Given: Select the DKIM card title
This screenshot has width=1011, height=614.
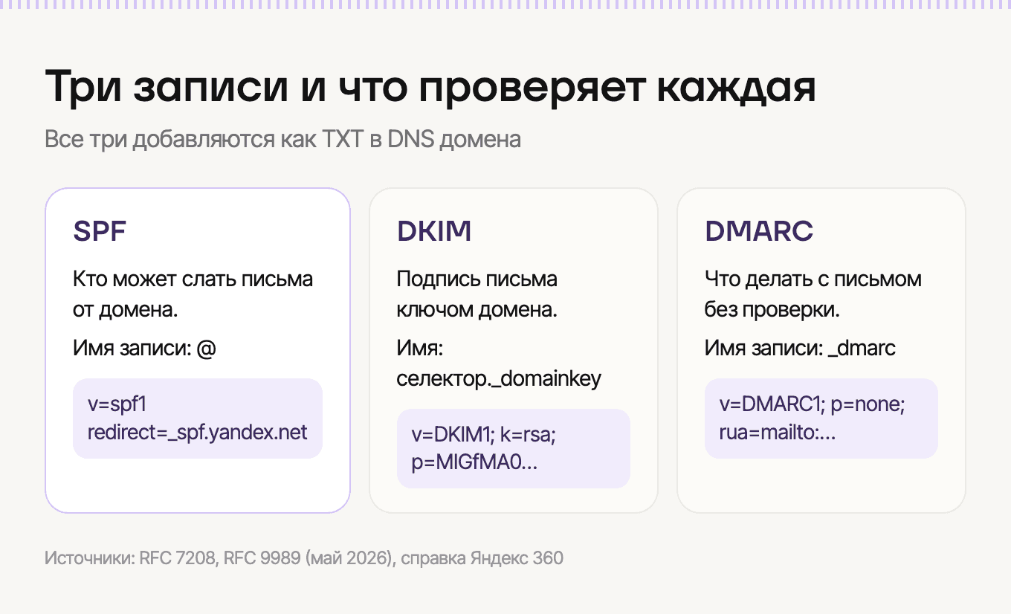Looking at the screenshot, I should (434, 231).
